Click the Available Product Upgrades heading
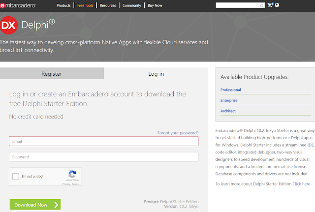 [x=254, y=77]
